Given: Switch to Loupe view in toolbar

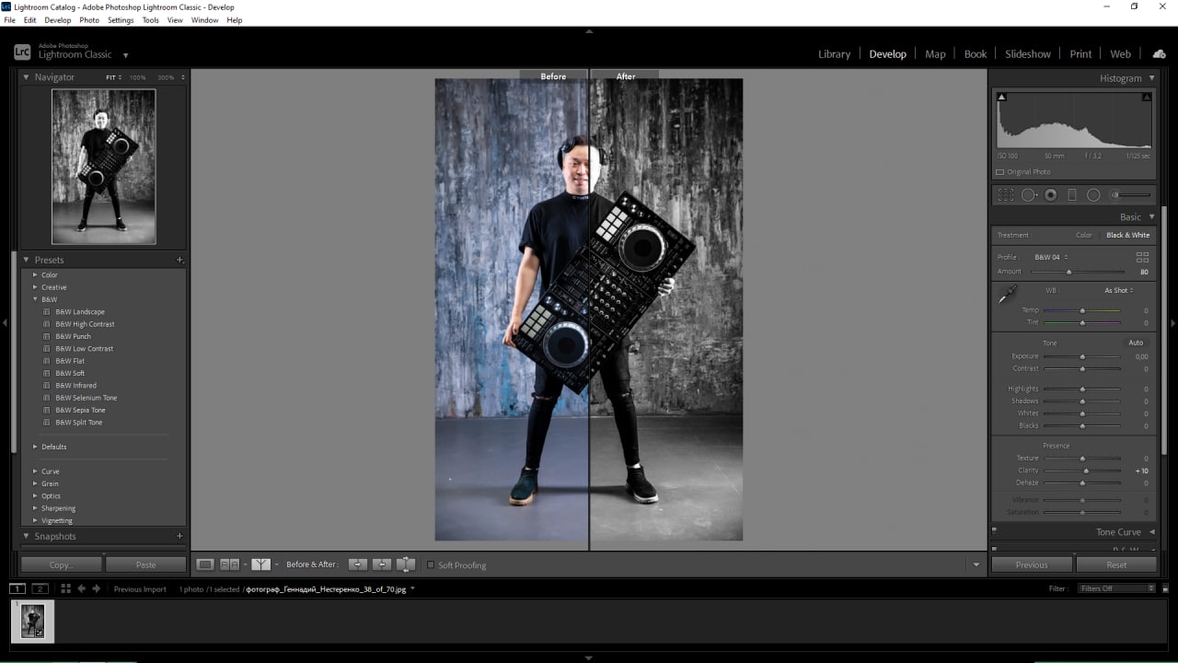Looking at the screenshot, I should [x=205, y=564].
